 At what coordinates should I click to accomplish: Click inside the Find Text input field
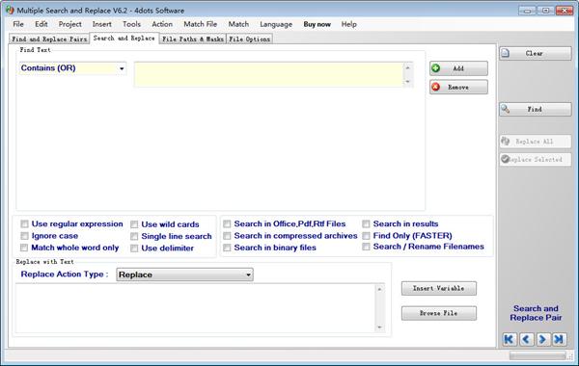(269, 75)
